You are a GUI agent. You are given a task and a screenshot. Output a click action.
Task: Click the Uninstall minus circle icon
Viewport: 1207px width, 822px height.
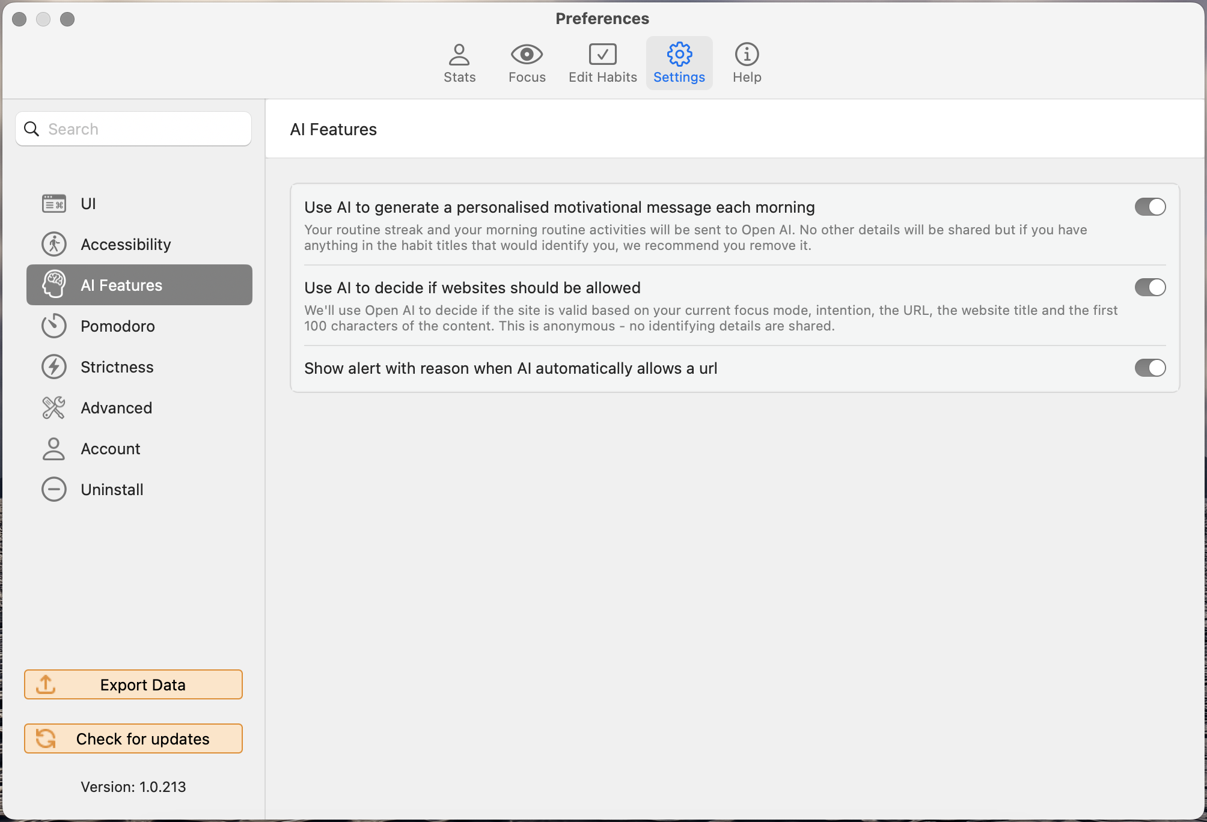tap(54, 490)
